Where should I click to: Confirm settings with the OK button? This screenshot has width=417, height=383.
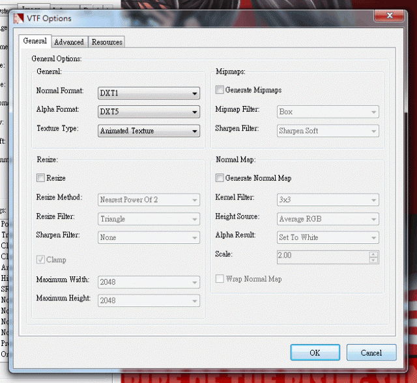tap(315, 352)
